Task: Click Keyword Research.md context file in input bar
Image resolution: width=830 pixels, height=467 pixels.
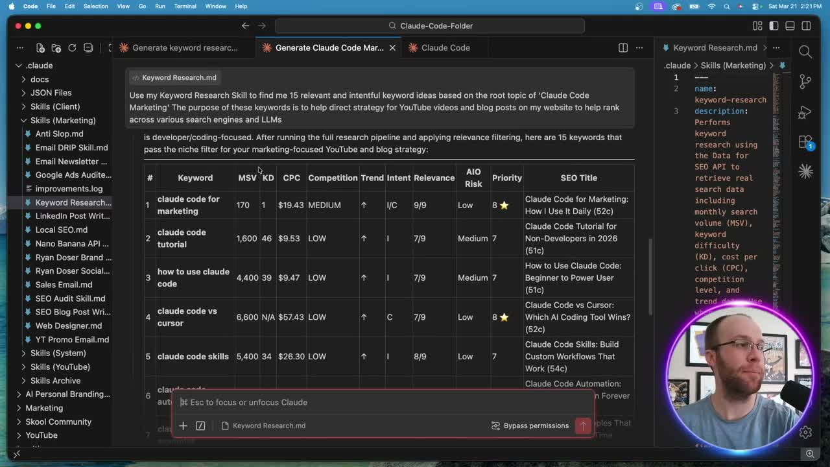Action: pyautogui.click(x=263, y=425)
